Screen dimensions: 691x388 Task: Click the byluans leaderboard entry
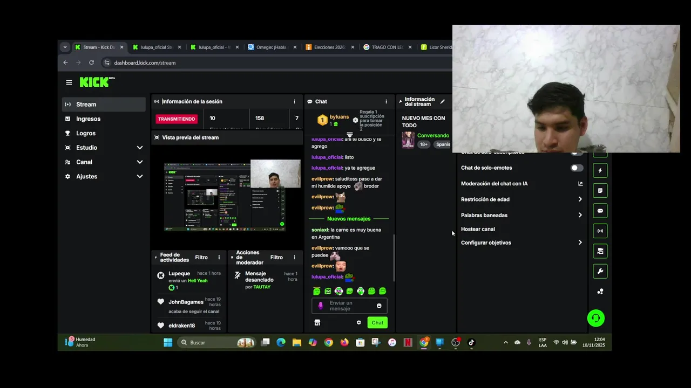tap(334, 120)
